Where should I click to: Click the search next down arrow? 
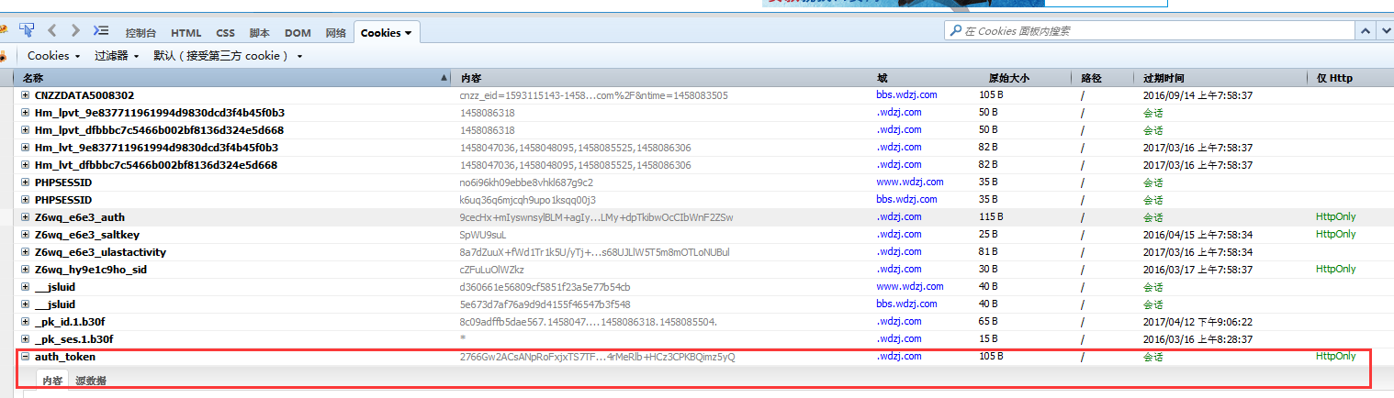pos(1386,31)
